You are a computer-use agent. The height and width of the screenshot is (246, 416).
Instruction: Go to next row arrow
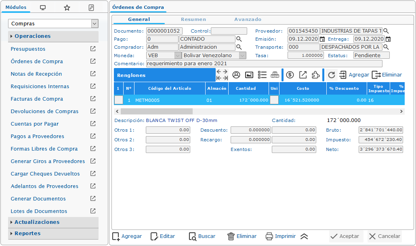click(x=225, y=72)
